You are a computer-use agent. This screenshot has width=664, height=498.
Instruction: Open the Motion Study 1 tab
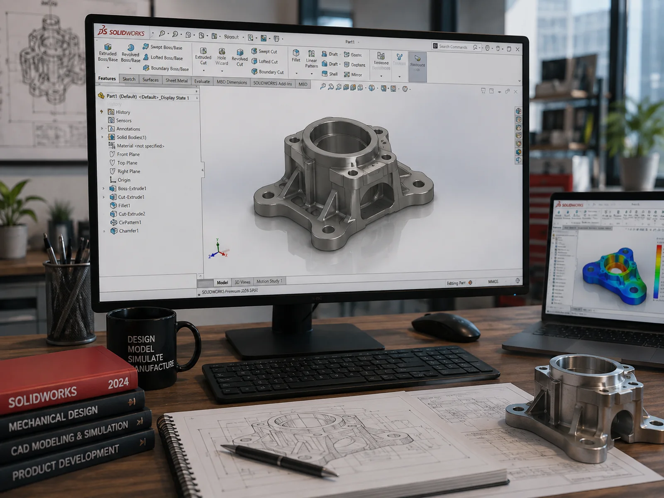(x=269, y=281)
